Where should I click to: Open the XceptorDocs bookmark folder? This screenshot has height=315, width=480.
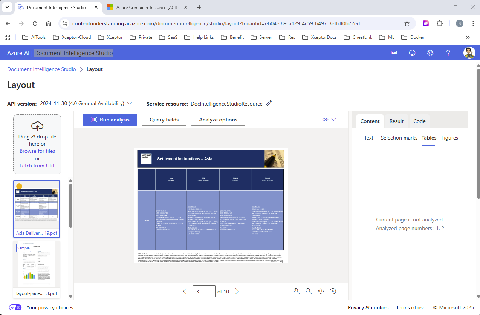[x=319, y=37]
